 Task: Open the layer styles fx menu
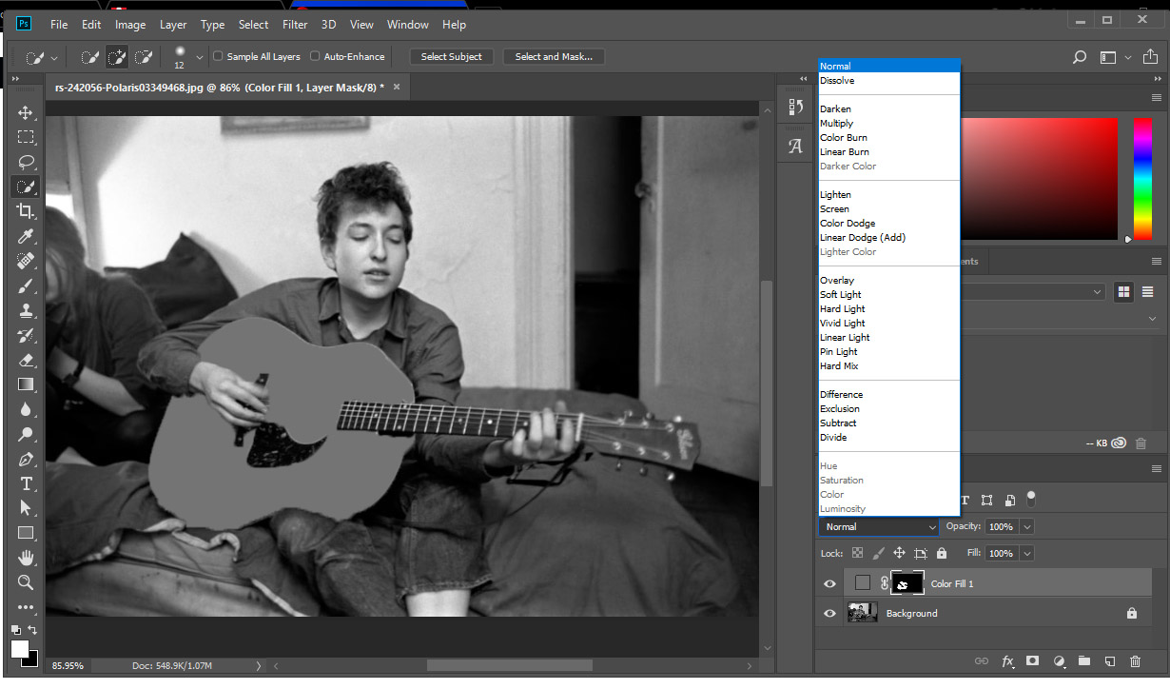1007,660
